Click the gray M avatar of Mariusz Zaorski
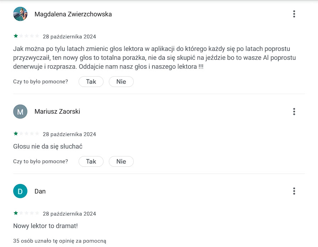 tap(20, 112)
